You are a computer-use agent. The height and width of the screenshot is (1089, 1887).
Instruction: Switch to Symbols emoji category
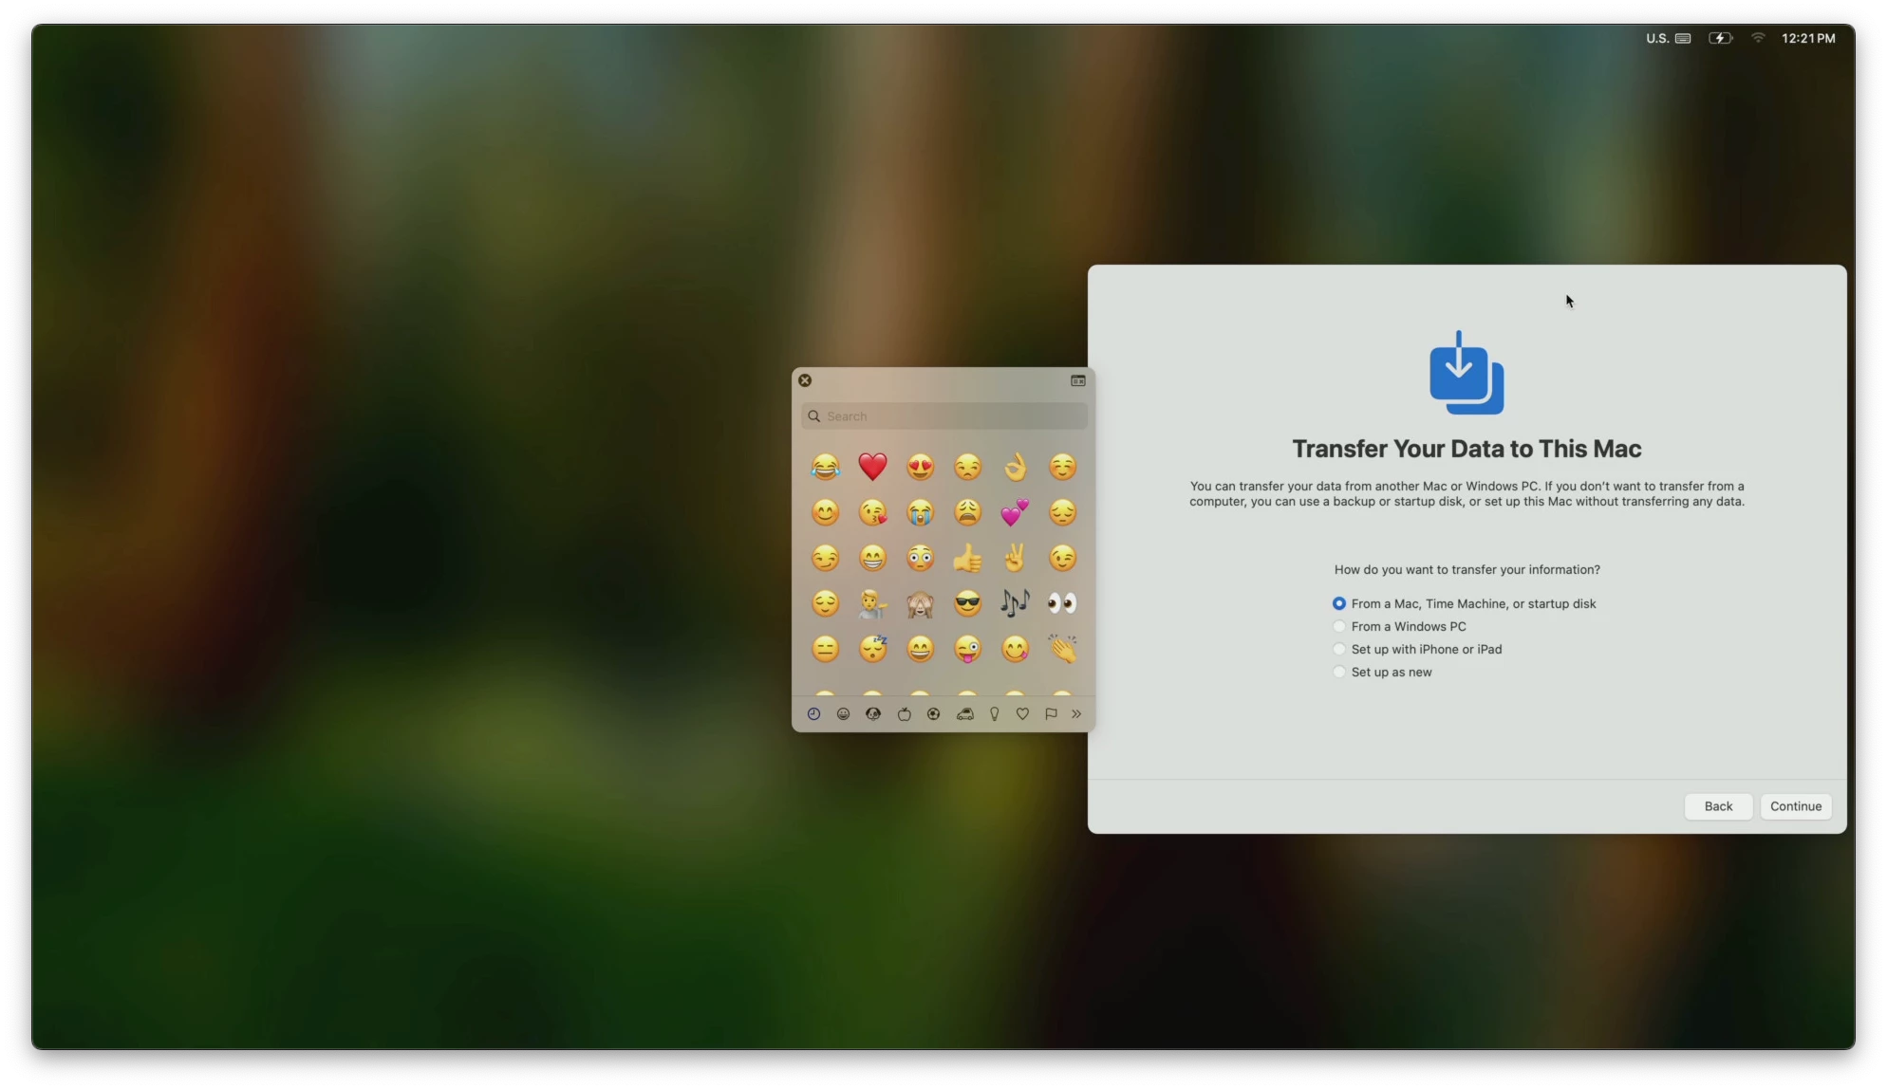point(1022,714)
